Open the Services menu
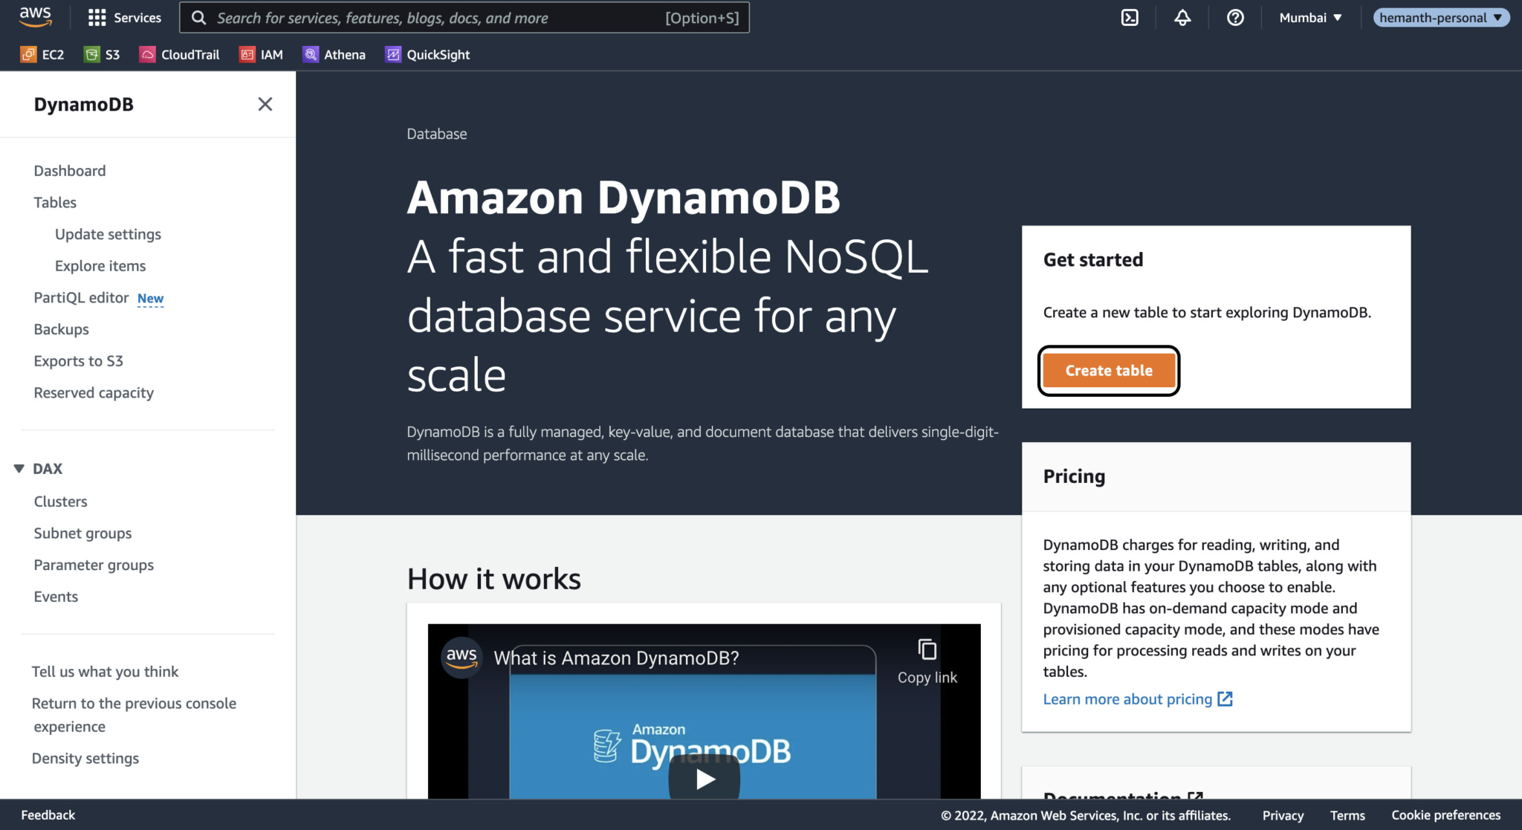1522x830 pixels. (124, 17)
